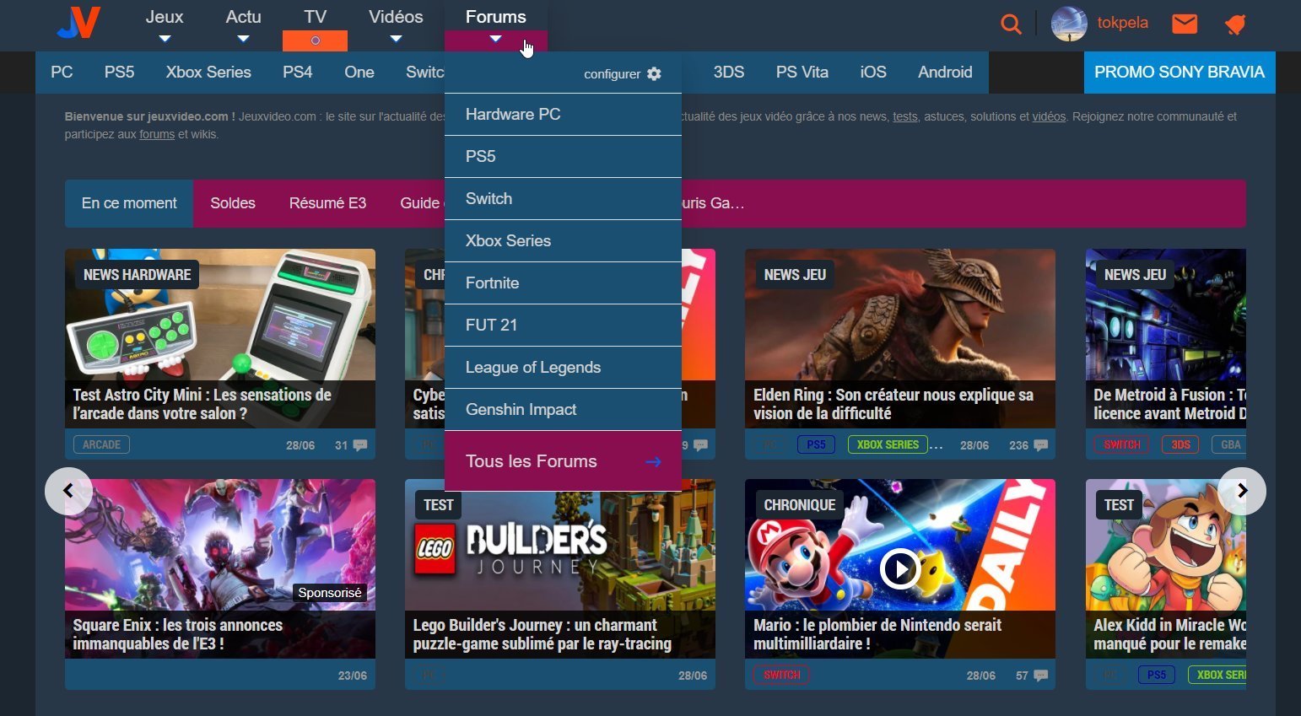Screen dimensions: 1301x716
Task: Click the 3DS tag on Metroid article
Action: tap(1180, 444)
